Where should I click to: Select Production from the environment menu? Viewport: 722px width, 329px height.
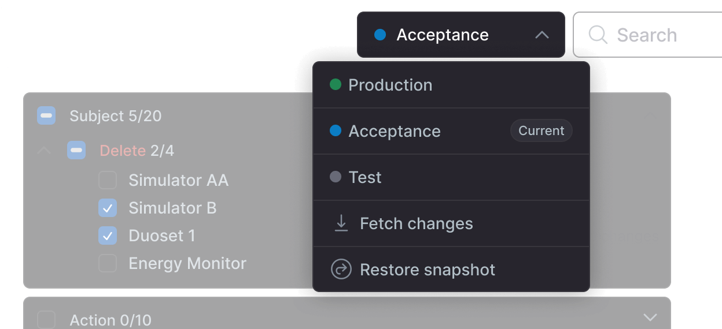[391, 85]
